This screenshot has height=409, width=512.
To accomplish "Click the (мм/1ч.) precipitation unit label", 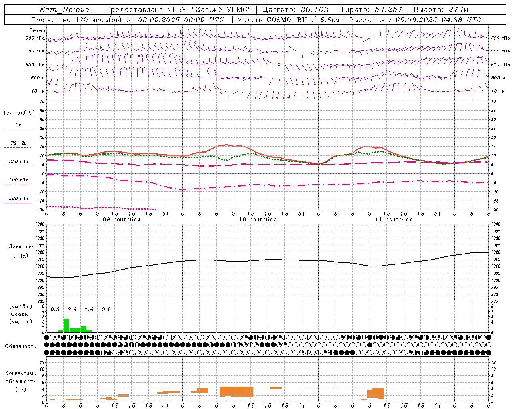I will click(x=20, y=322).
